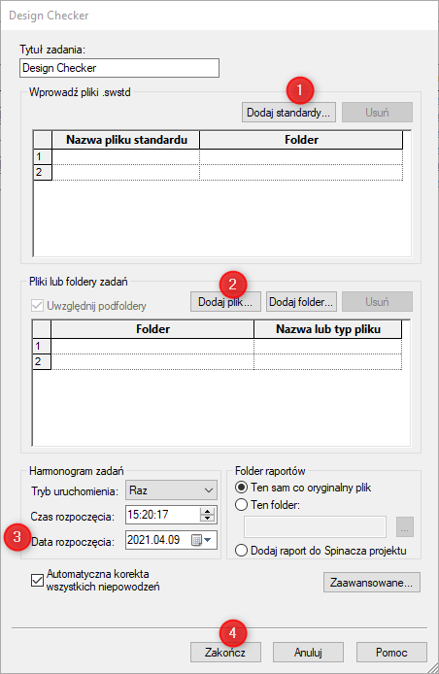The image size is (439, 674).
Task: Click Folder column header in standards table
Action: click(301, 140)
